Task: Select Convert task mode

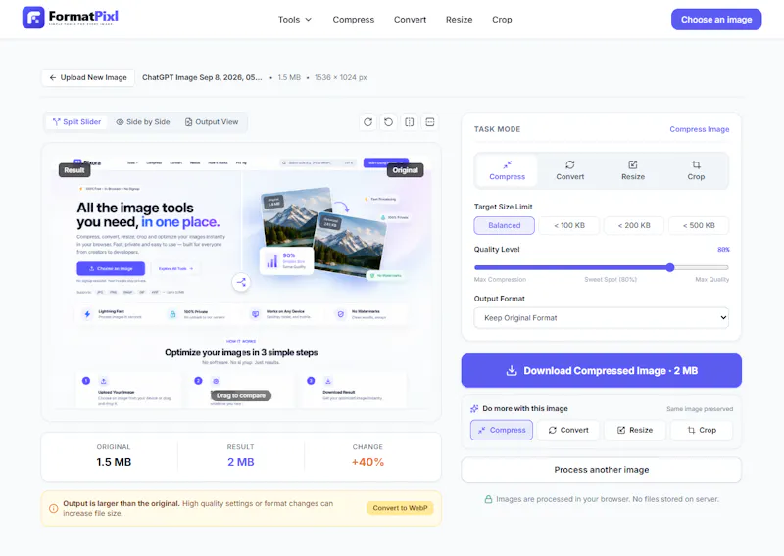Action: 570,170
